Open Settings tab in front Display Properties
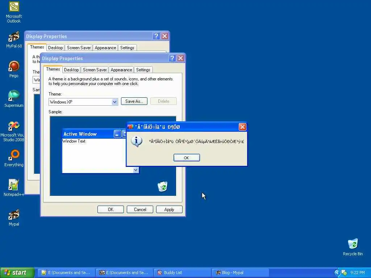 click(x=143, y=70)
